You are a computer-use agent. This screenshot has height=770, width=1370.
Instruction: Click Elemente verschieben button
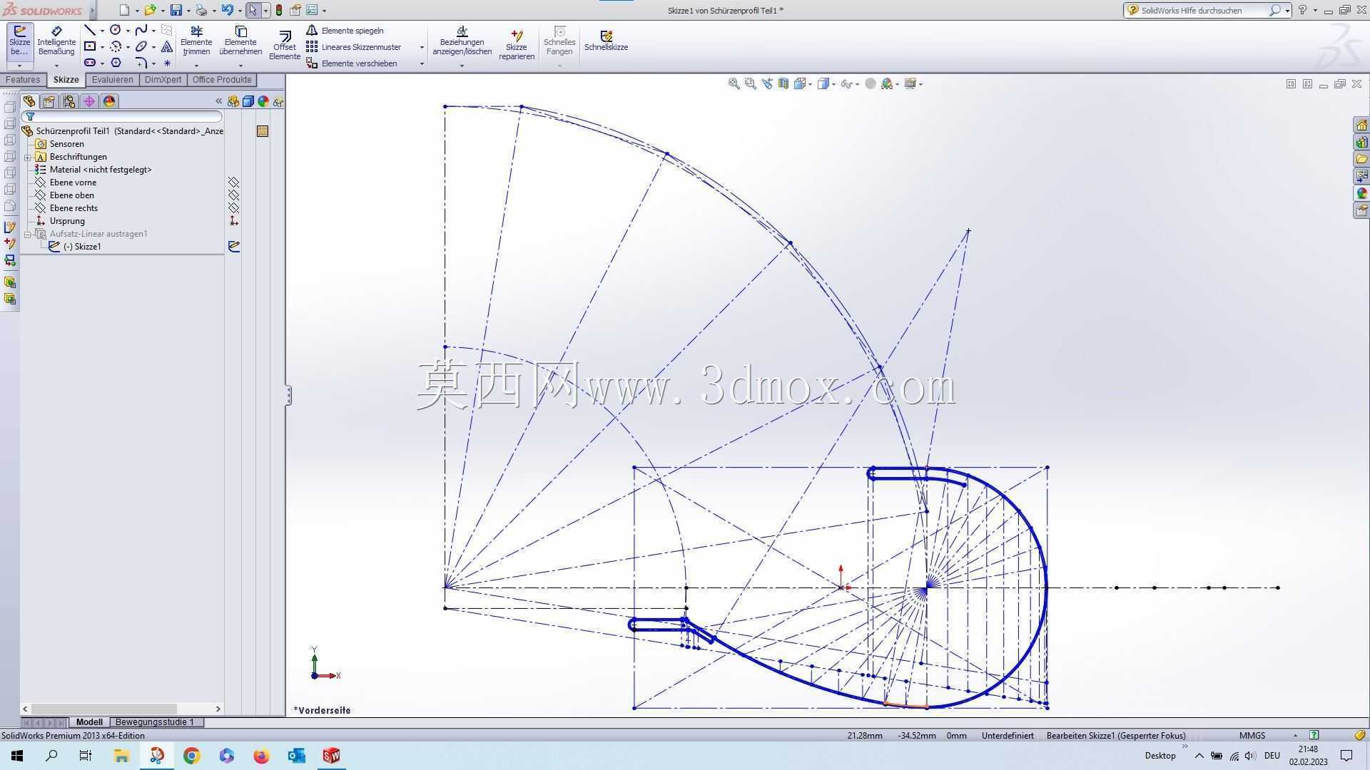(352, 63)
